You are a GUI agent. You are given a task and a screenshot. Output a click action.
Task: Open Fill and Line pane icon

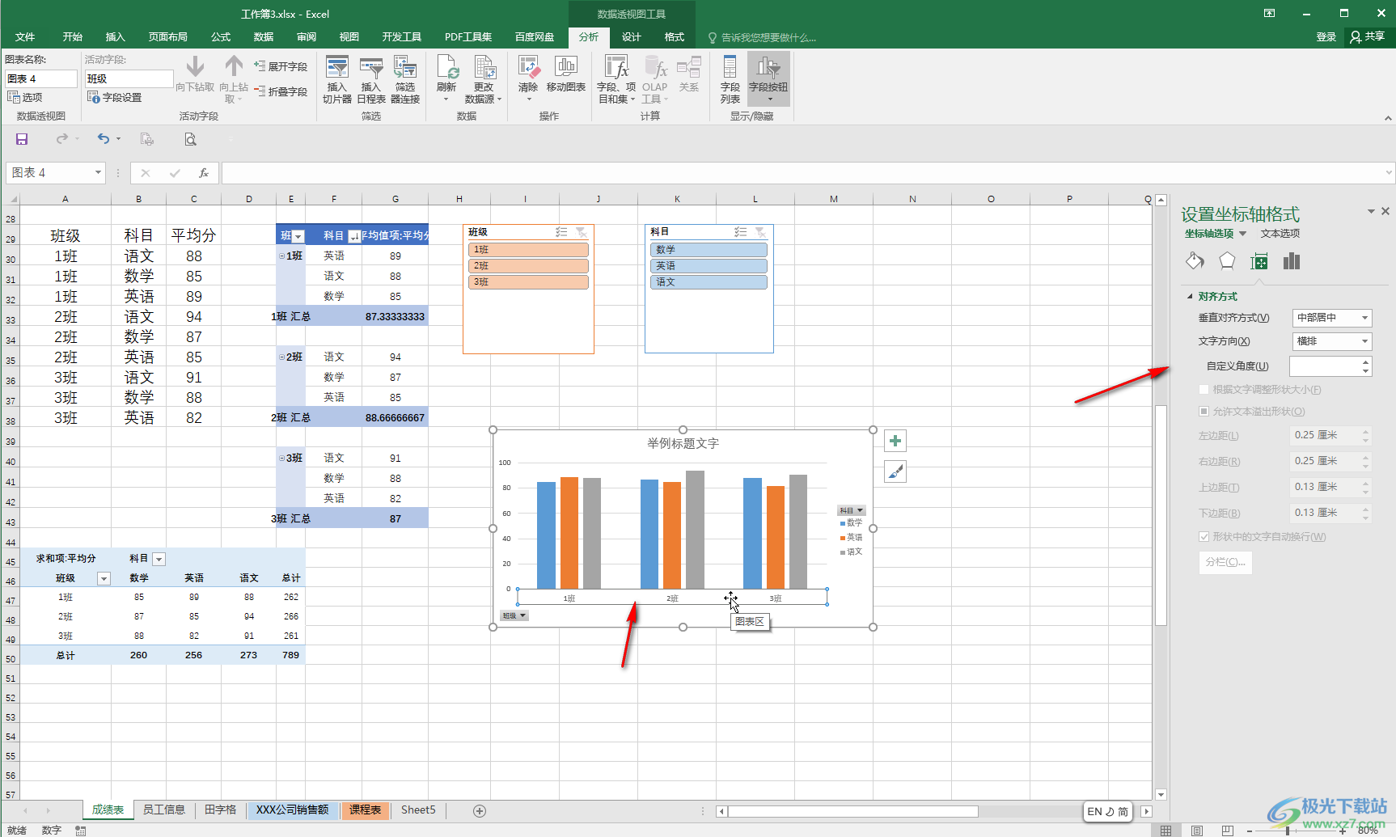(x=1195, y=260)
